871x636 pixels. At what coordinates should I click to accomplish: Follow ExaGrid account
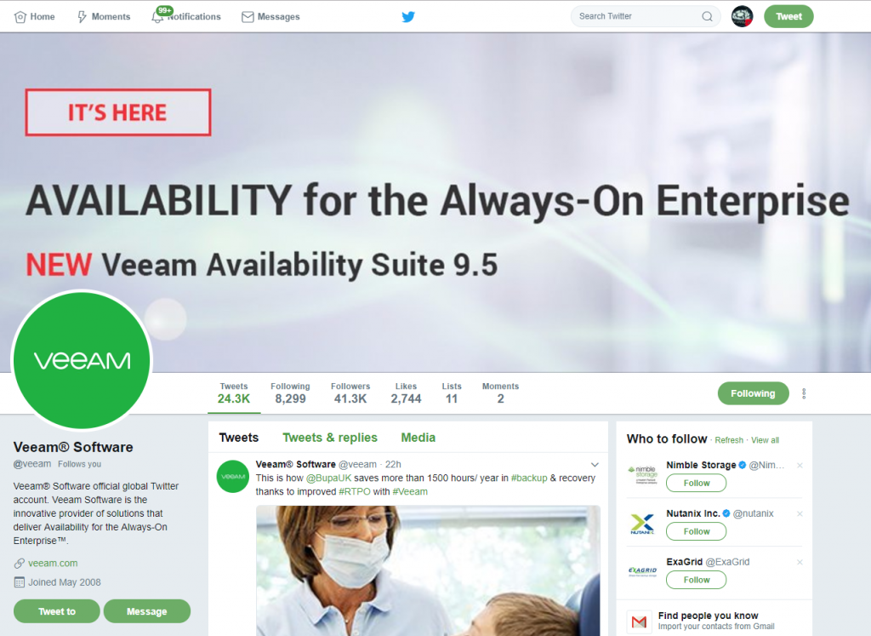[x=696, y=580]
